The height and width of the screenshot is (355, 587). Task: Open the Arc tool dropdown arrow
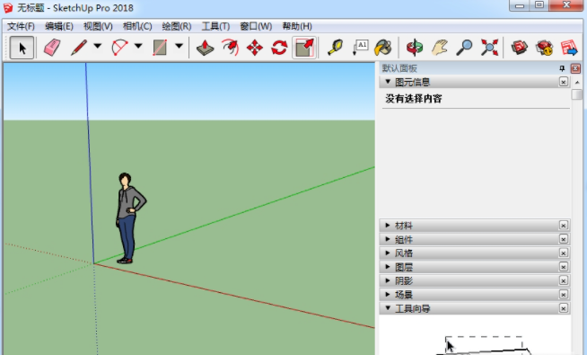pos(138,46)
